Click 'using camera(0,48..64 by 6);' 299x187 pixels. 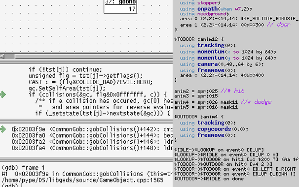pyautogui.click(x=222, y=64)
